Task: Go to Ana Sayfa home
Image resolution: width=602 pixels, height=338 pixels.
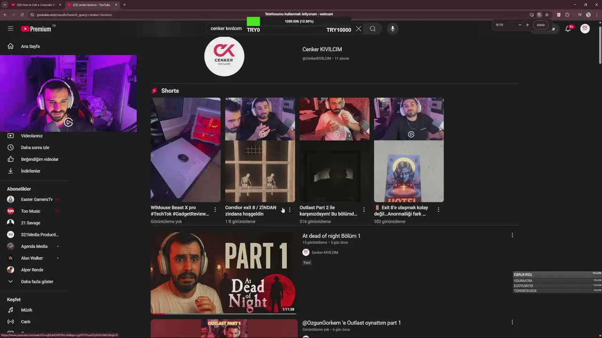Action: coord(31,46)
